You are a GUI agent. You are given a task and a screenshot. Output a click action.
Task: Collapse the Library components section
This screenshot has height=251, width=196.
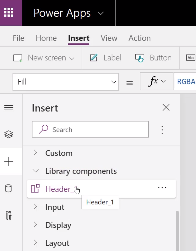(36, 171)
